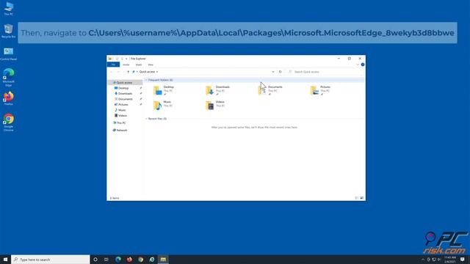Open Start menu
This screenshot has height=264, width=470.
5,260
